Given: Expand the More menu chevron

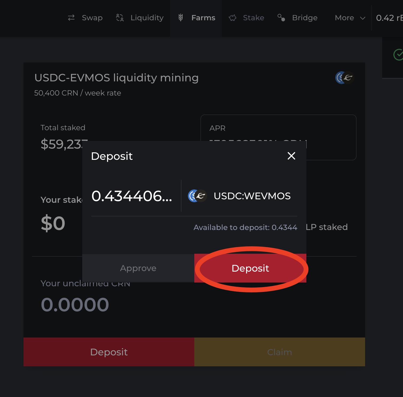Looking at the screenshot, I should coord(362,18).
